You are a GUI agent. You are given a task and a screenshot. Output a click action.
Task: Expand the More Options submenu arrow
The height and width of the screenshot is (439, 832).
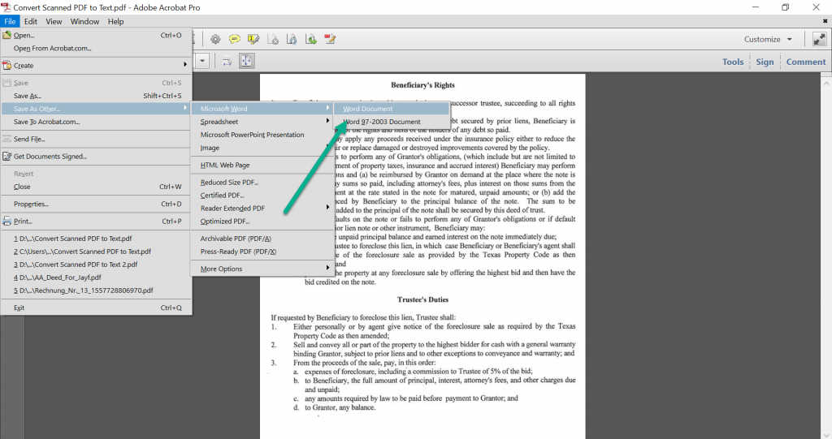pos(328,268)
